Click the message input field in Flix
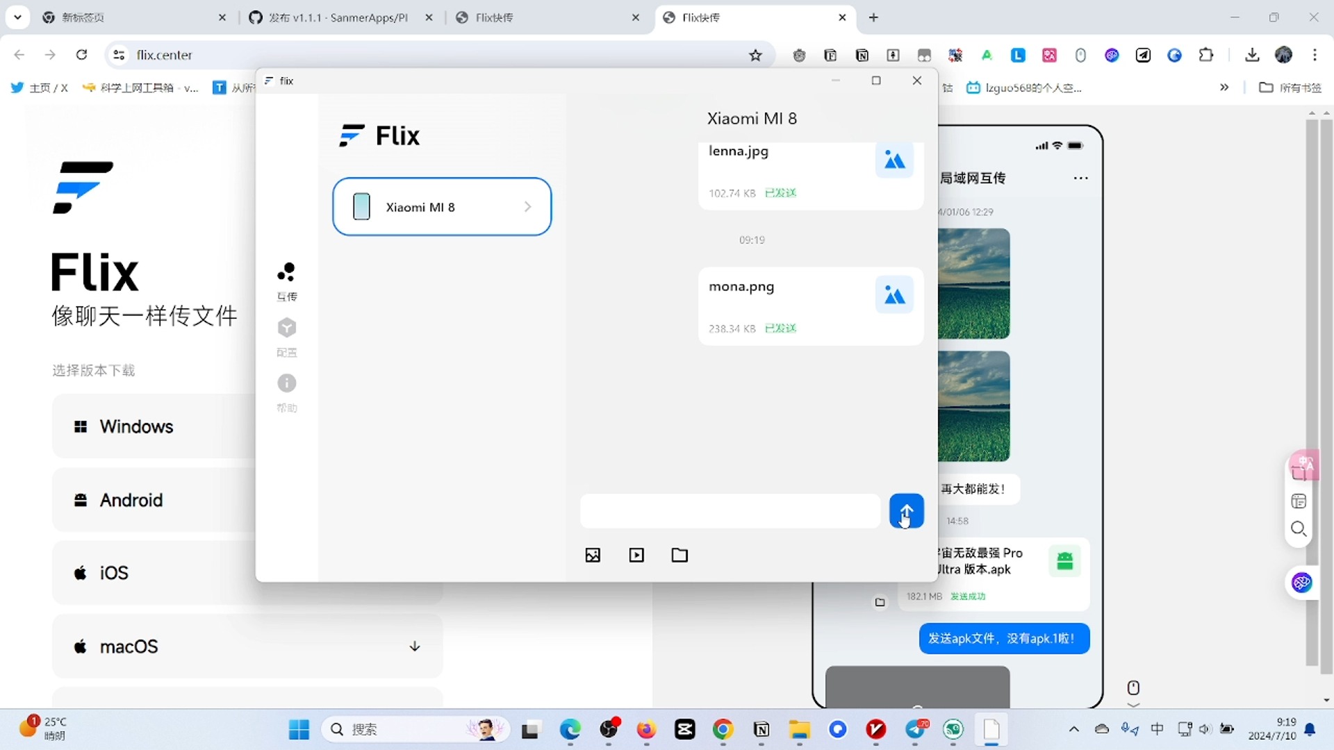 (x=728, y=511)
